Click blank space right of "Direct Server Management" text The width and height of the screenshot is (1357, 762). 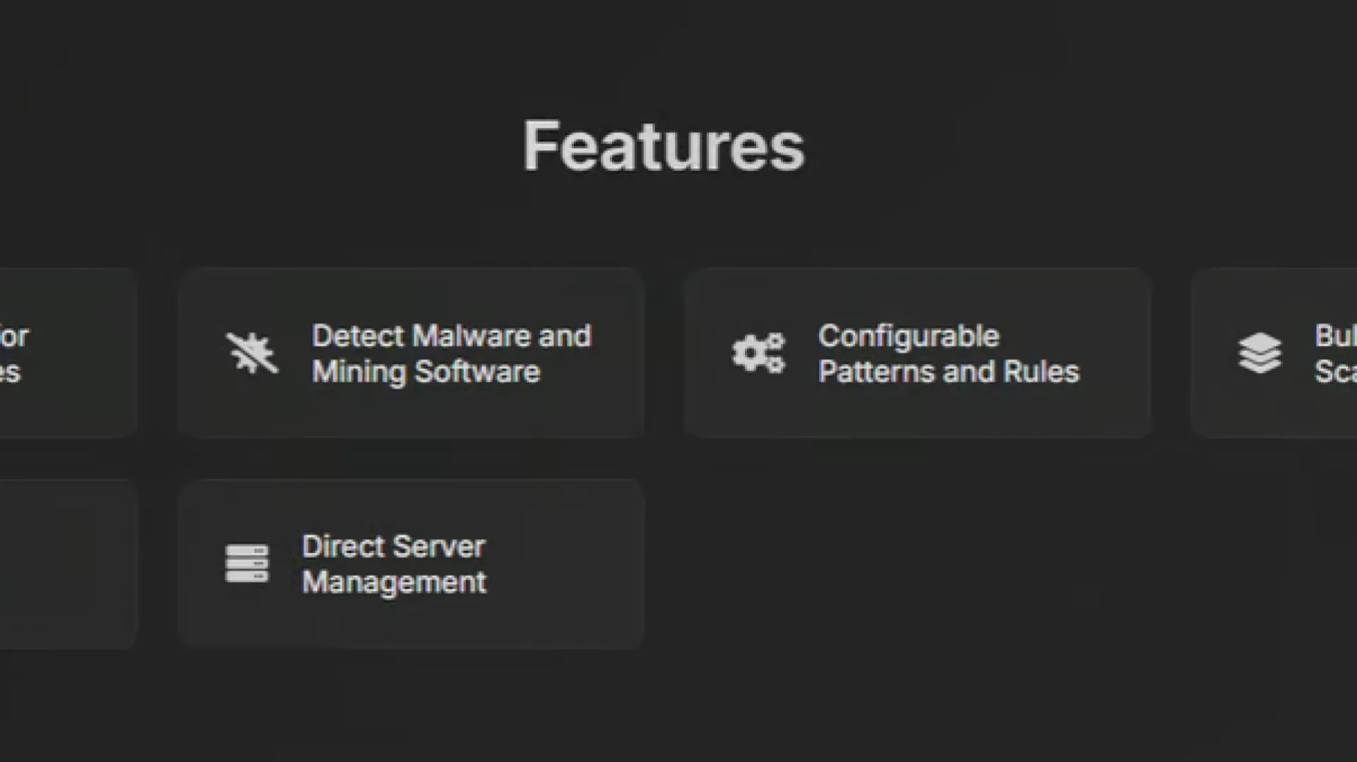click(565, 564)
